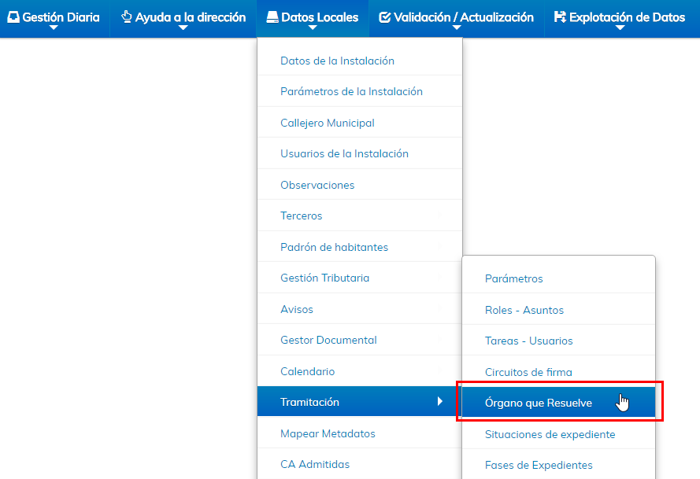700x479 pixels.
Task: Select Datos de la Instalación
Action: point(360,61)
